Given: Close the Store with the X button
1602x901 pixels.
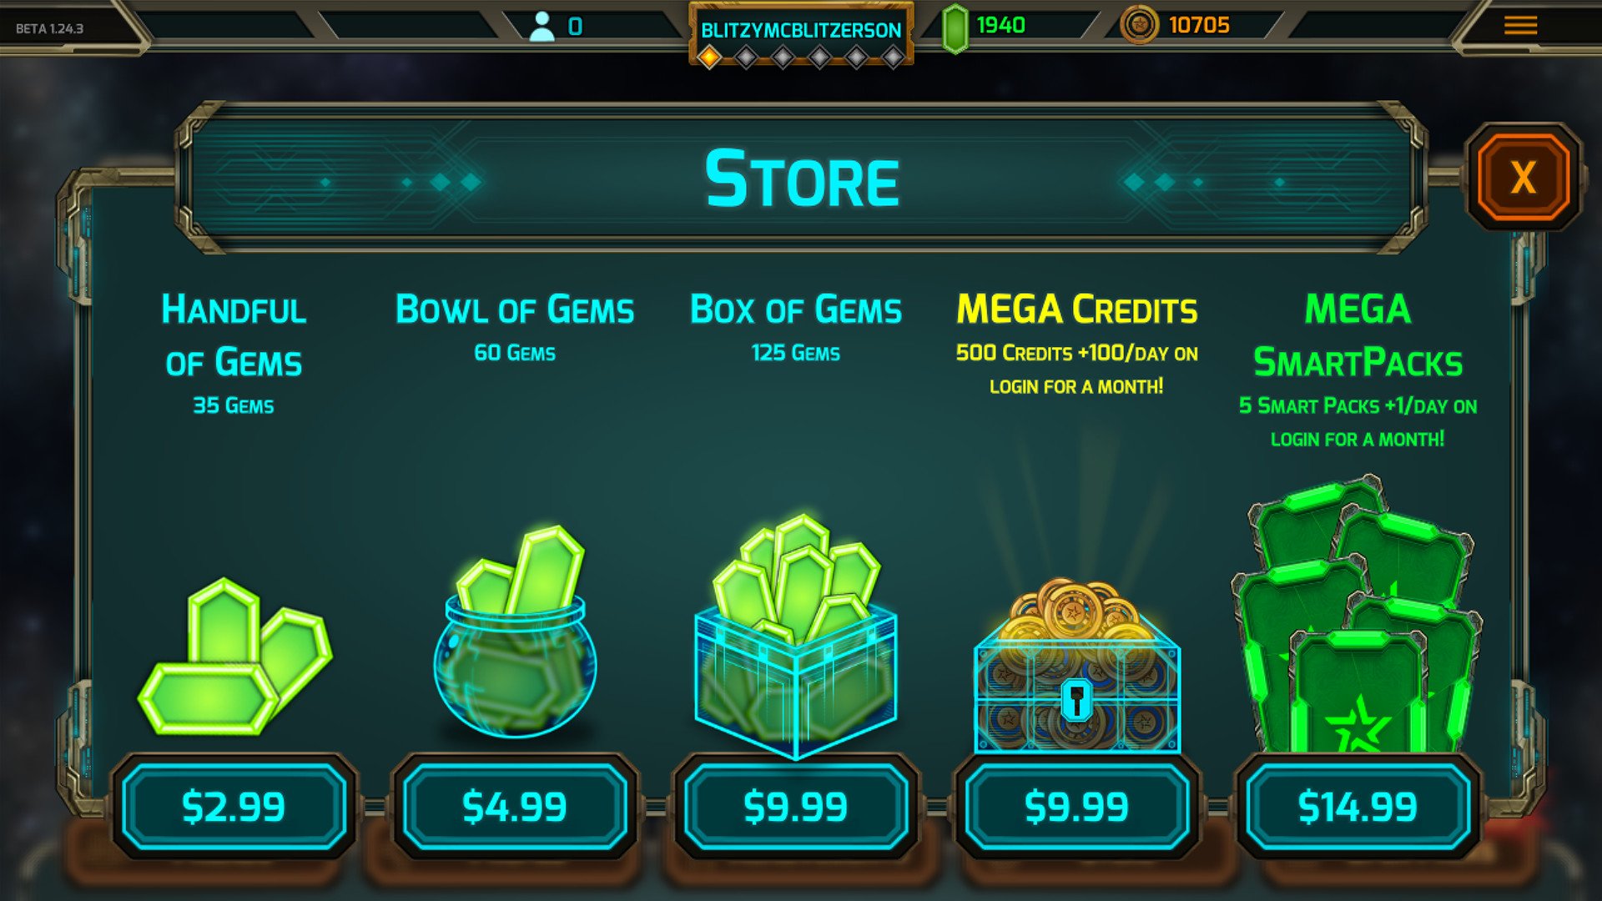Looking at the screenshot, I should click(x=1524, y=177).
